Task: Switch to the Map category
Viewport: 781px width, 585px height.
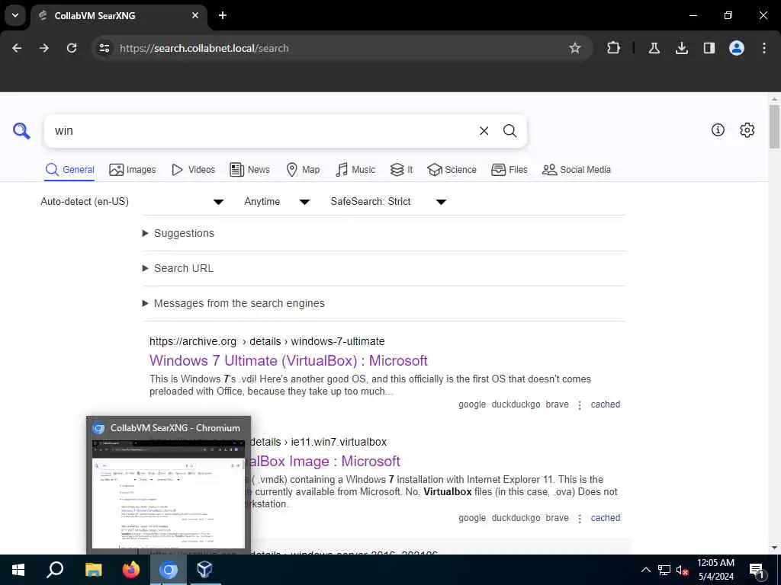Action: tap(303, 170)
